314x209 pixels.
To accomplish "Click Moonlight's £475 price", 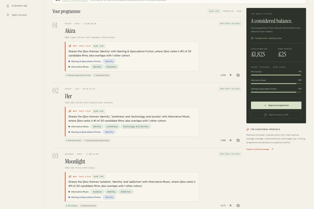I will point(223,205).
